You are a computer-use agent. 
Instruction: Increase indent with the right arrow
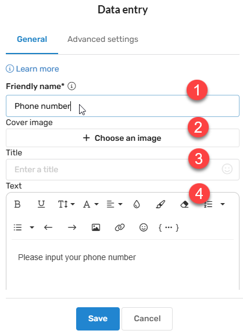coord(72,228)
